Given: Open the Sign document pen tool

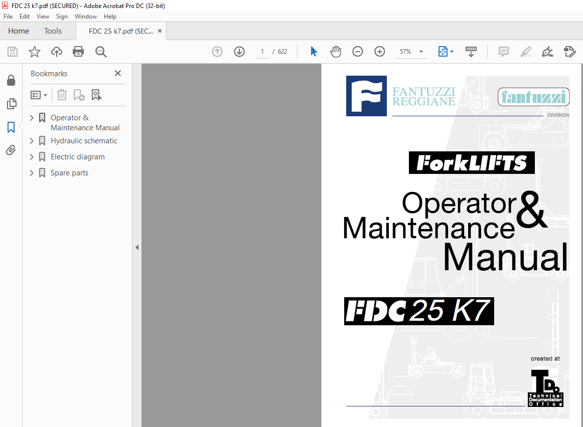Looking at the screenshot, I should 548,52.
